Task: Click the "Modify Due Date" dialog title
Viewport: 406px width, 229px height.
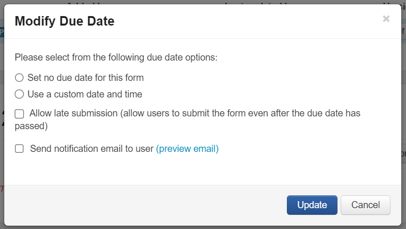Action: tap(65, 21)
